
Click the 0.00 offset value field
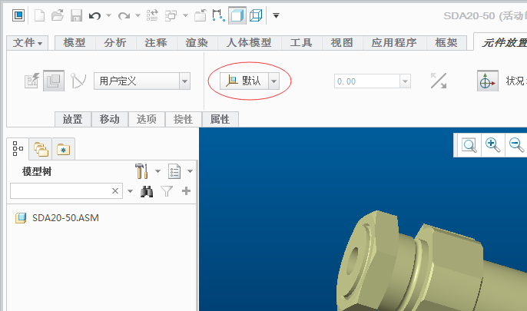pyautogui.click(x=367, y=81)
